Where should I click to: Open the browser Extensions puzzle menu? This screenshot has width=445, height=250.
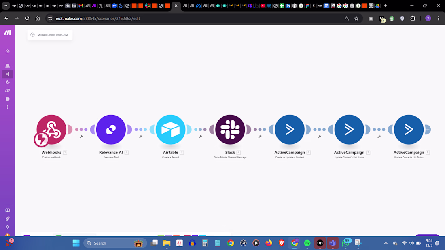(413, 19)
